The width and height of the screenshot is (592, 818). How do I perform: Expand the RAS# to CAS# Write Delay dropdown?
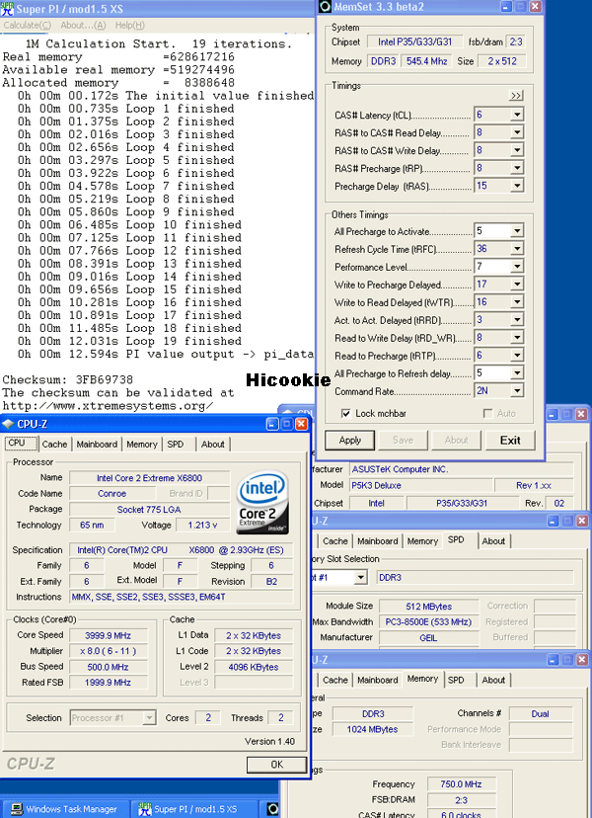(x=516, y=150)
